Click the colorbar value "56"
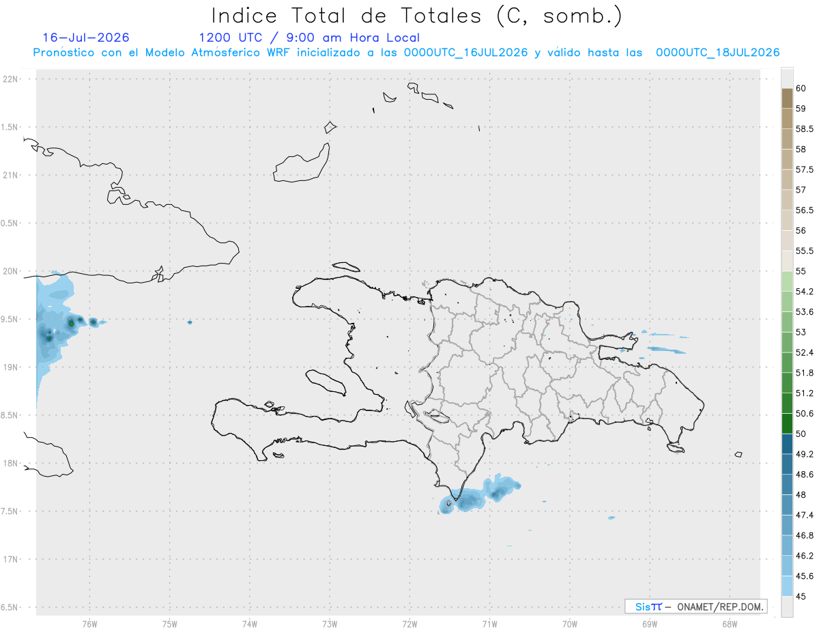Viewport: 819px width, 633px height. pos(801,231)
